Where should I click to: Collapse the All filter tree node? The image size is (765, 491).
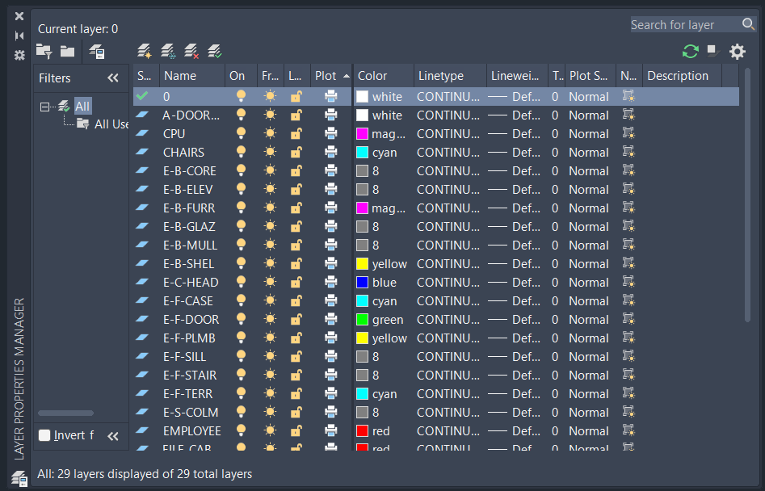[x=45, y=107]
